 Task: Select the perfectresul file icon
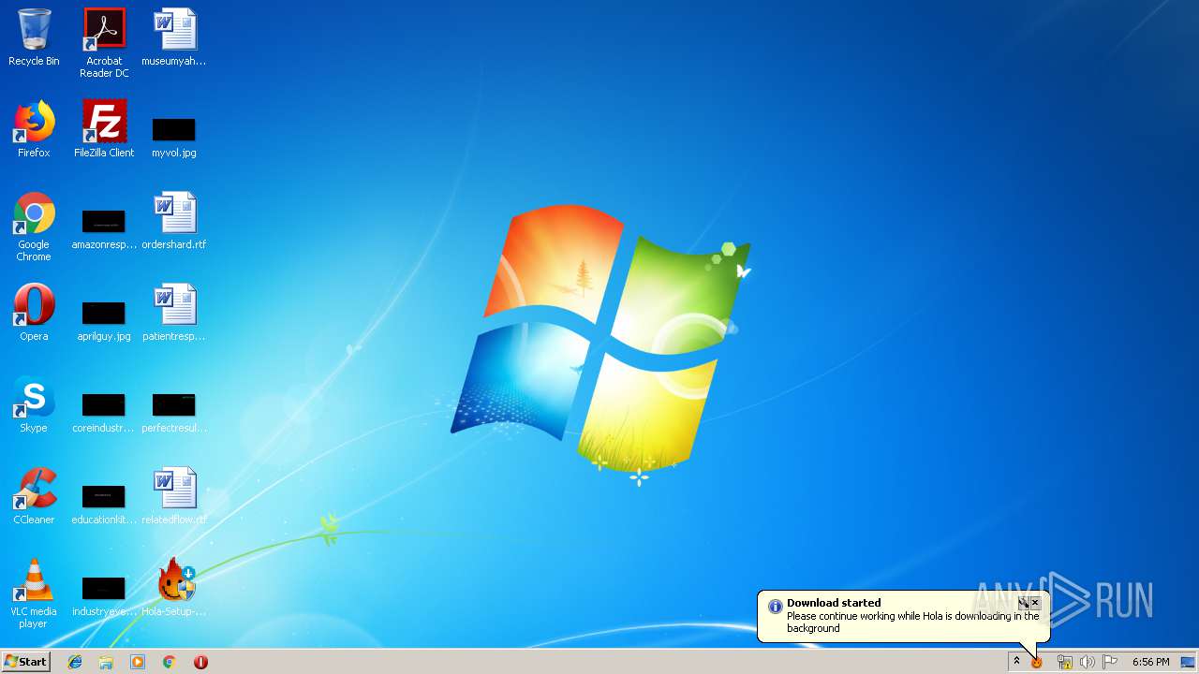pyautogui.click(x=174, y=413)
